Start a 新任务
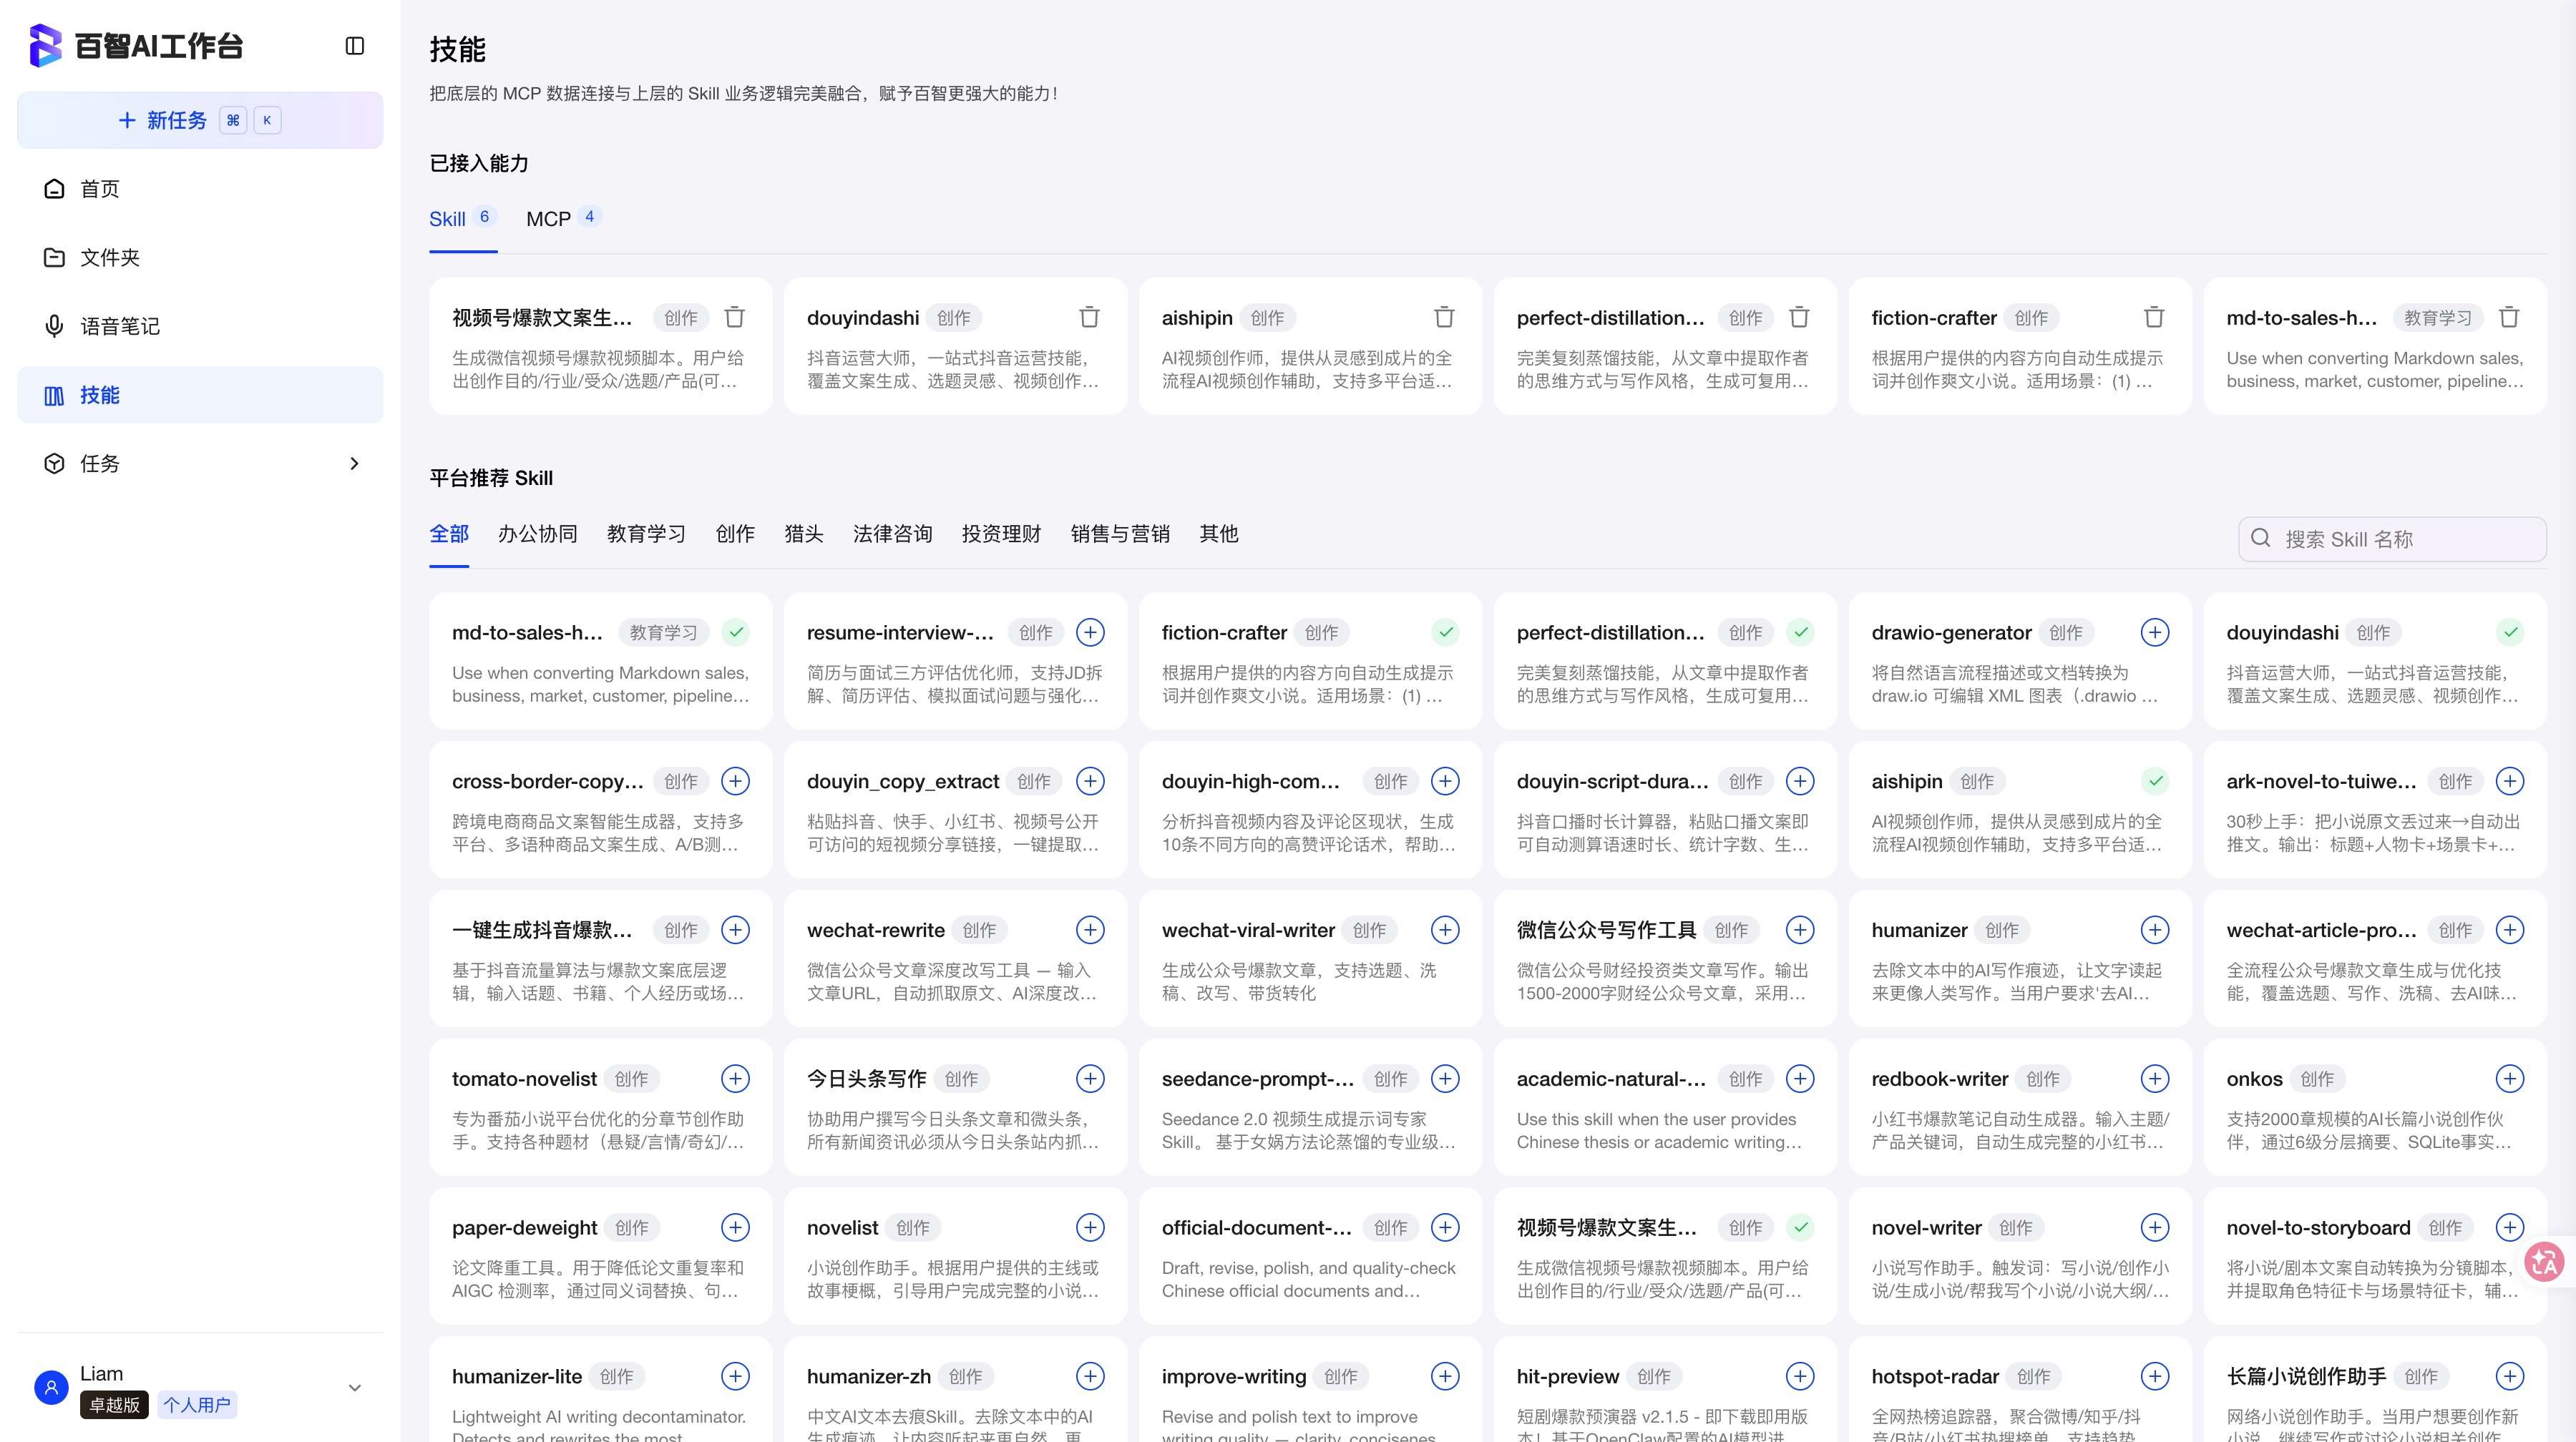This screenshot has width=2576, height=1442. coord(200,120)
